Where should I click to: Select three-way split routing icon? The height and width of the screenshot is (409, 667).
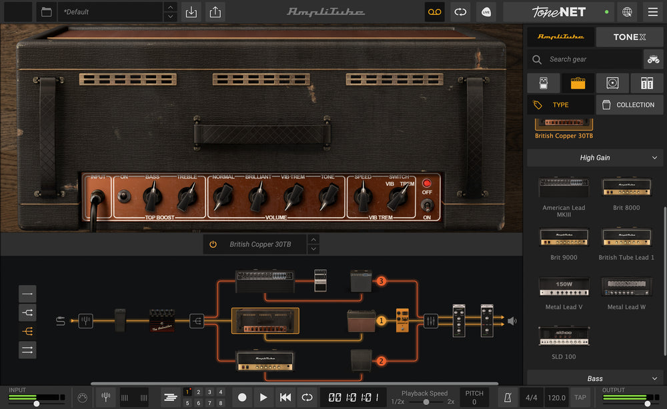pyautogui.click(x=27, y=331)
